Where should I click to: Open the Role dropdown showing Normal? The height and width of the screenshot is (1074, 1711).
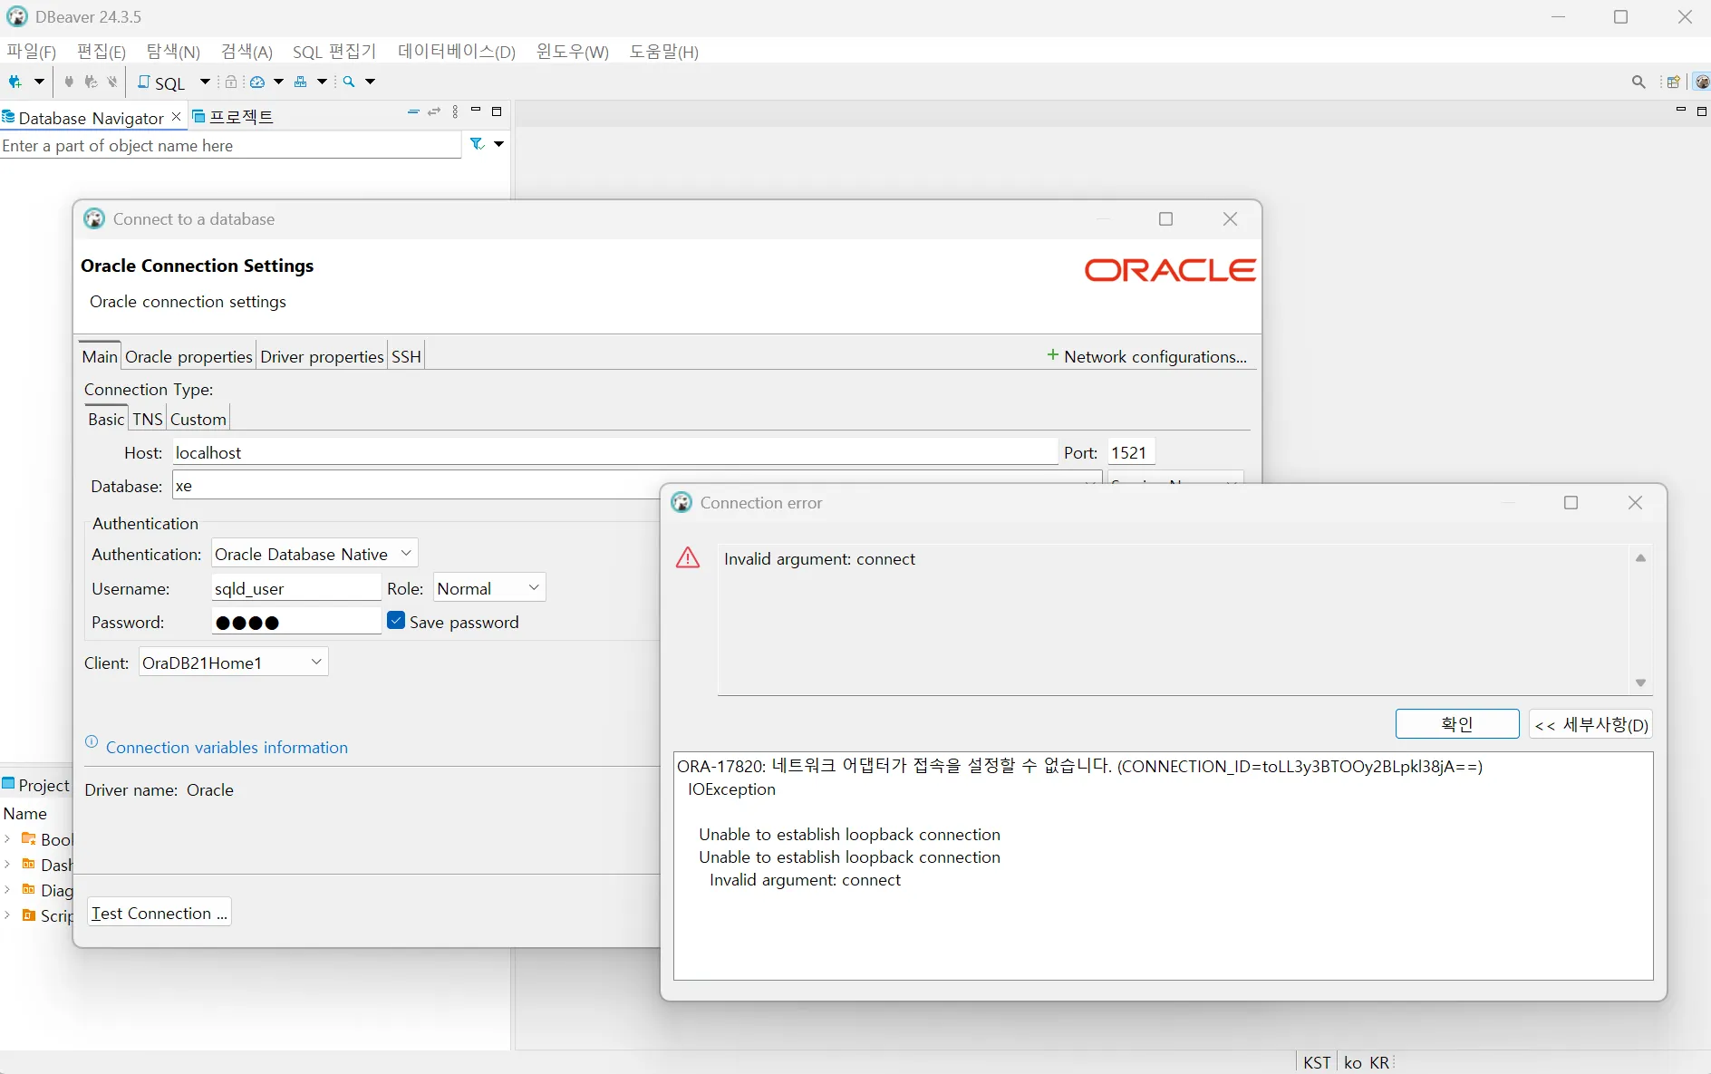[x=489, y=588]
